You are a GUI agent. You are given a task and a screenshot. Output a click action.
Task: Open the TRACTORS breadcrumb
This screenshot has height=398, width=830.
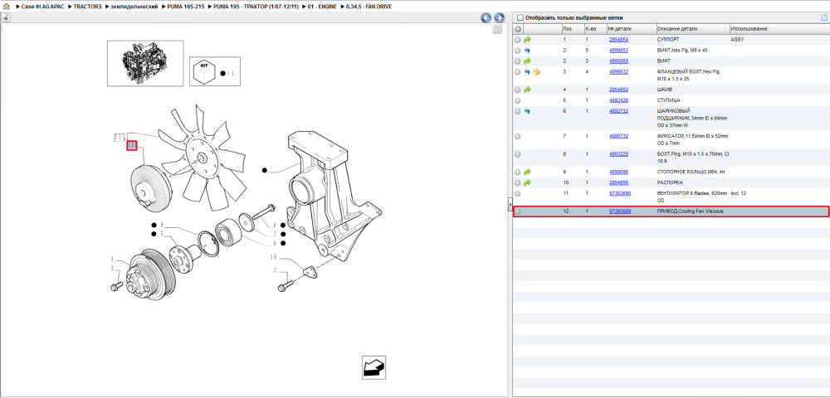pyautogui.click(x=88, y=5)
